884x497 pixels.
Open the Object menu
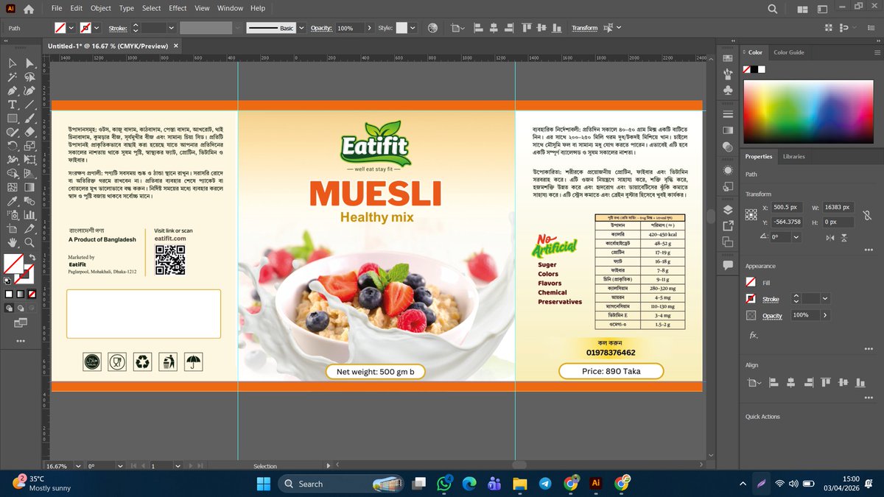click(101, 8)
